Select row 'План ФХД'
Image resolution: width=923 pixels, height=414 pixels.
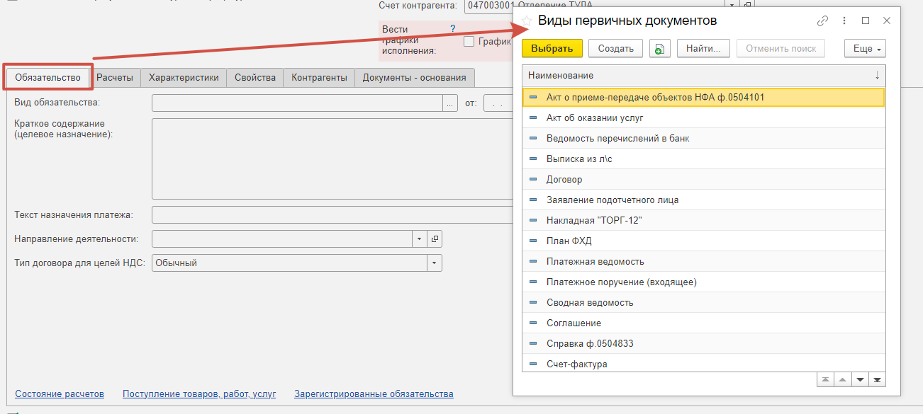(703, 241)
